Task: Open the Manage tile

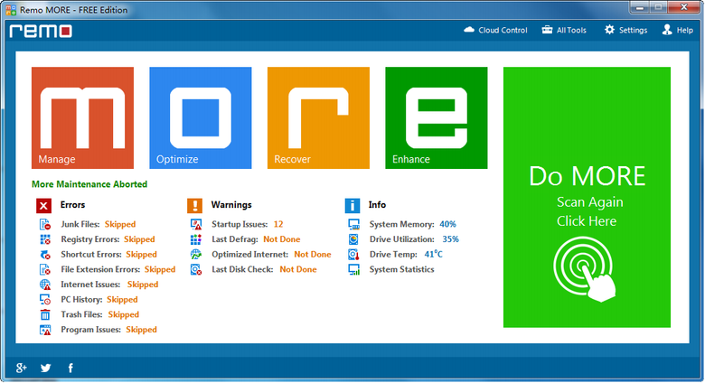Action: pos(82,117)
